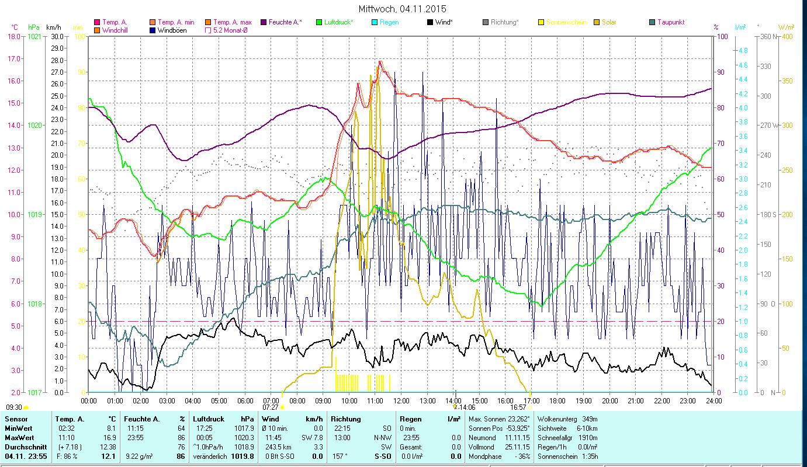
Task: Click the Temp. A. min legend square
Action: tap(153, 22)
